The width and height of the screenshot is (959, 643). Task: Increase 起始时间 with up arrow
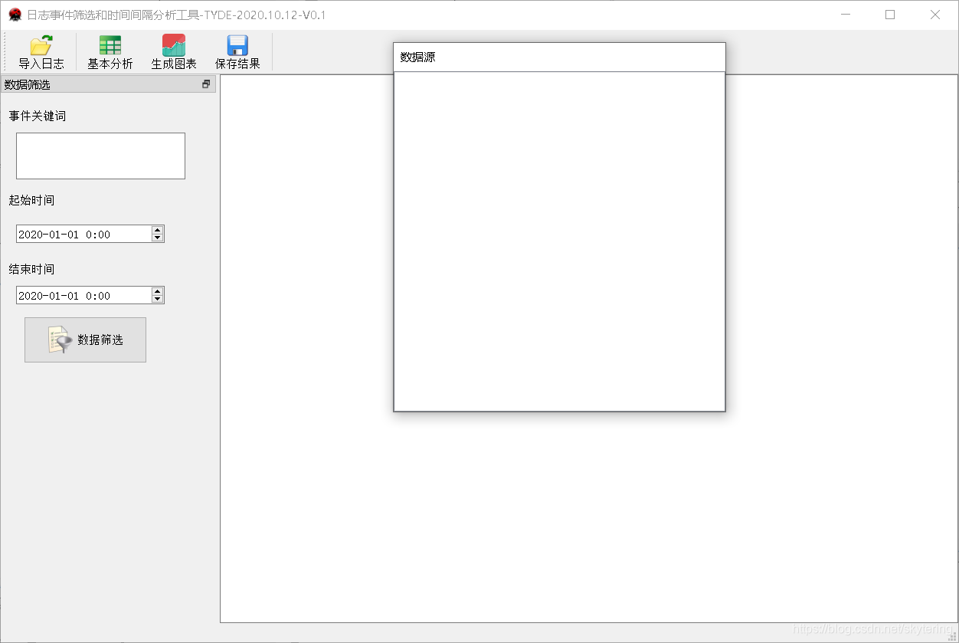[x=157, y=229]
